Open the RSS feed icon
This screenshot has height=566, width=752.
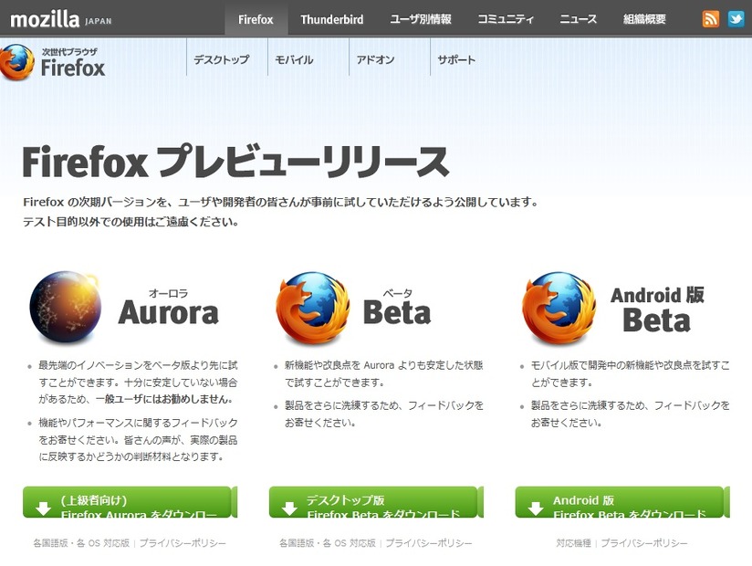tap(710, 18)
